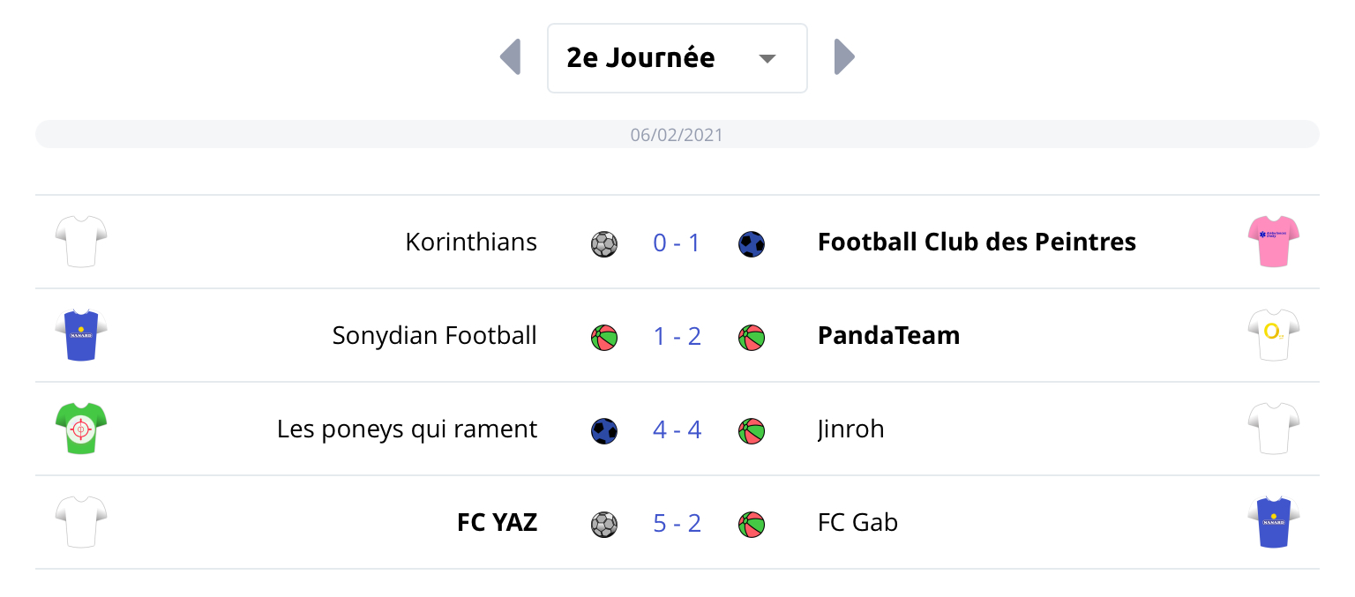
Task: Click PandaTeam white jersey icon
Action: 1274,335
